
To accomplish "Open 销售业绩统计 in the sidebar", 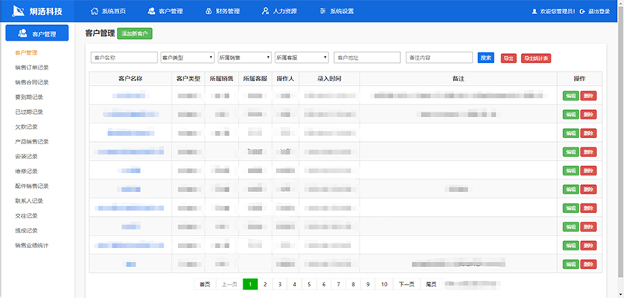I will pos(32,246).
